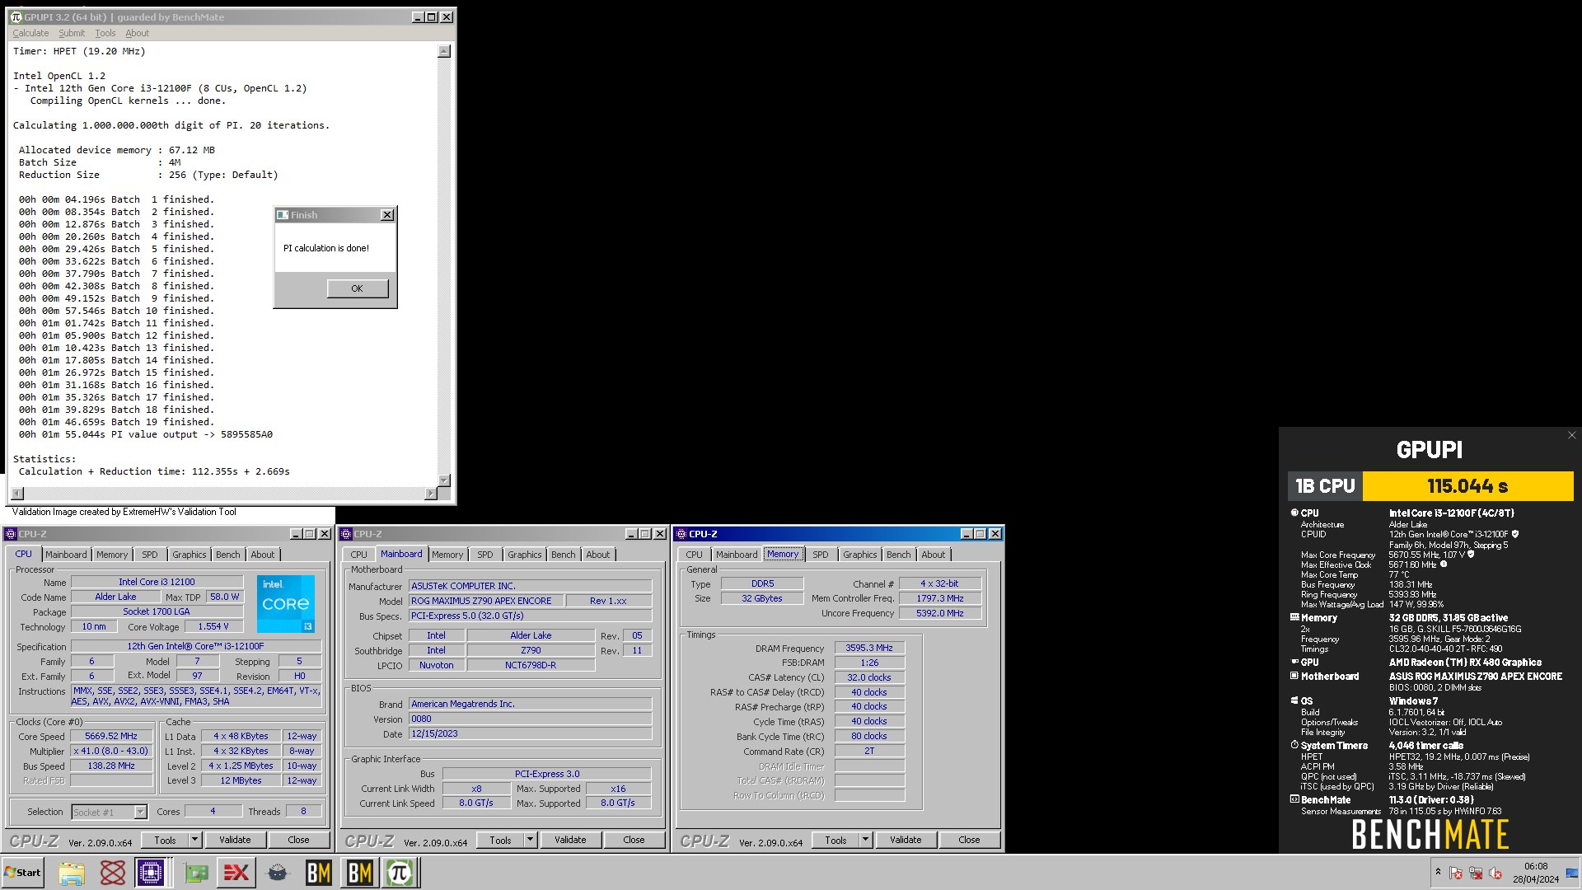This screenshot has height=890, width=1582.
Task: Switch to GPUPI pi taskbar icon
Action: coord(400,873)
